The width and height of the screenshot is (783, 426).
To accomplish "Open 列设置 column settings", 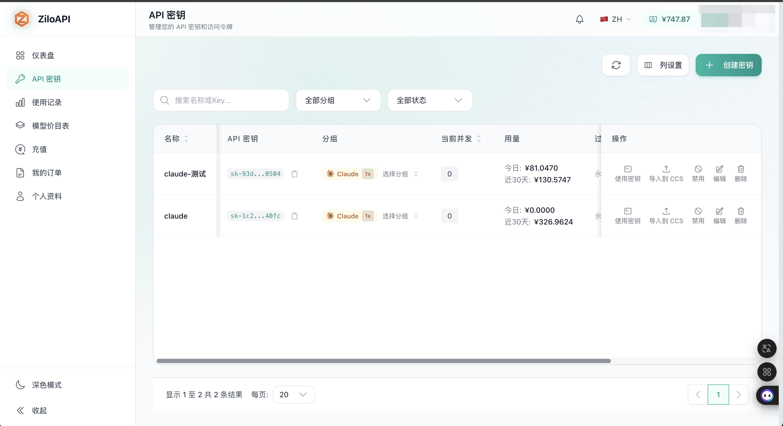I will [x=663, y=65].
